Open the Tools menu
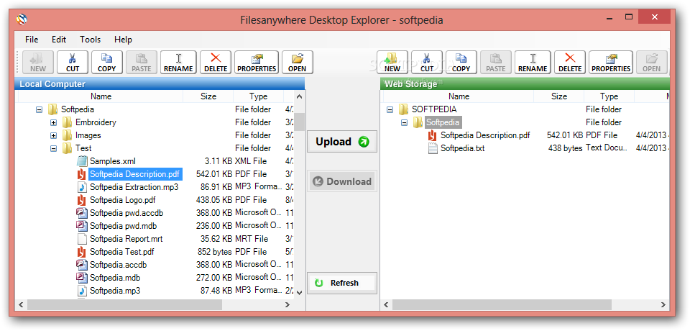690x331 pixels. (91, 40)
